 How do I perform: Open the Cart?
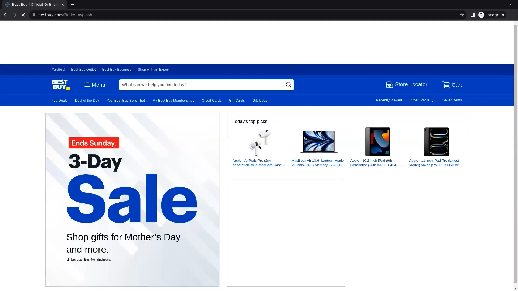(x=452, y=85)
